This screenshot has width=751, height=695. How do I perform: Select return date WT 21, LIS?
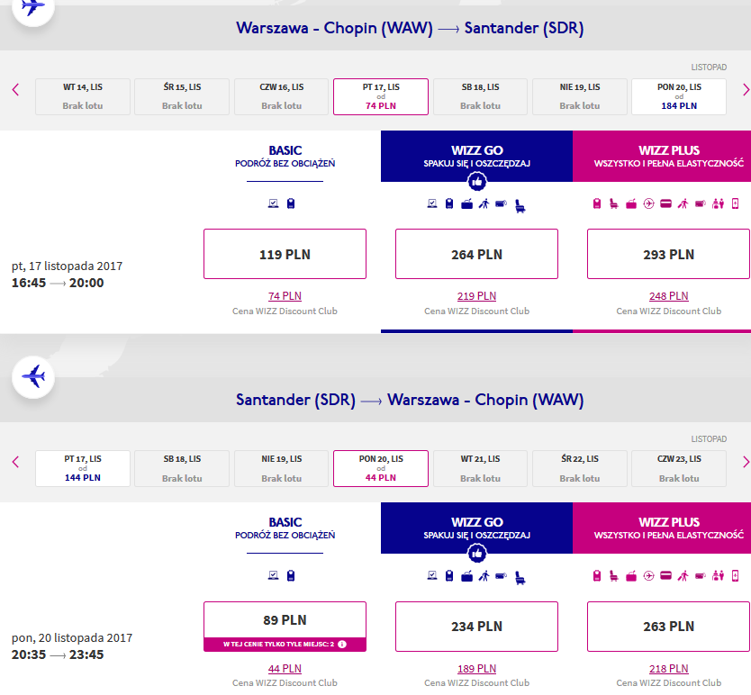(x=480, y=468)
